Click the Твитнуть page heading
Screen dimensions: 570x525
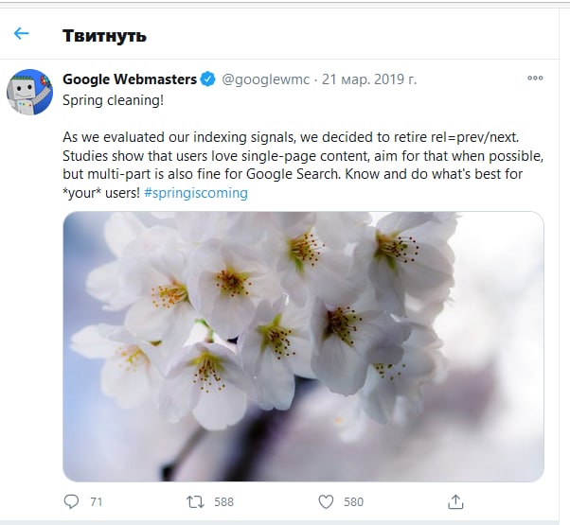click(104, 36)
